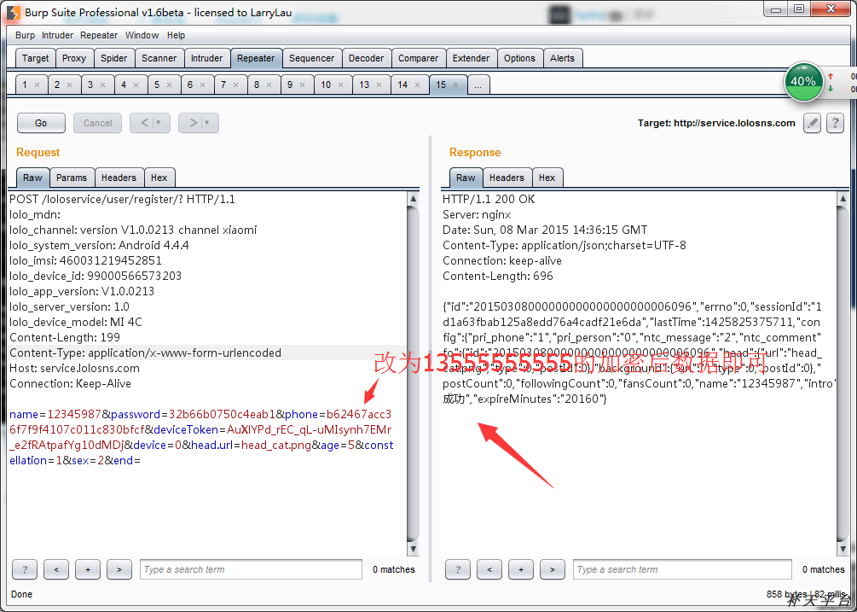Close Repeater tab 5 with its x
This screenshot has height=612, width=857.
[x=170, y=85]
